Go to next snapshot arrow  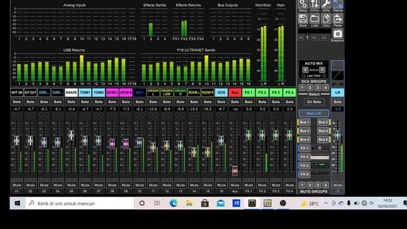click(314, 38)
